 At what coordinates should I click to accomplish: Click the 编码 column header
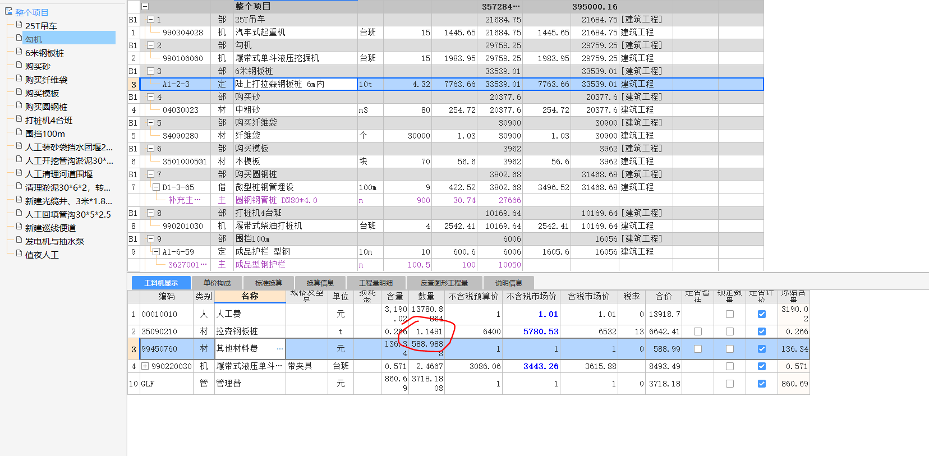(167, 296)
